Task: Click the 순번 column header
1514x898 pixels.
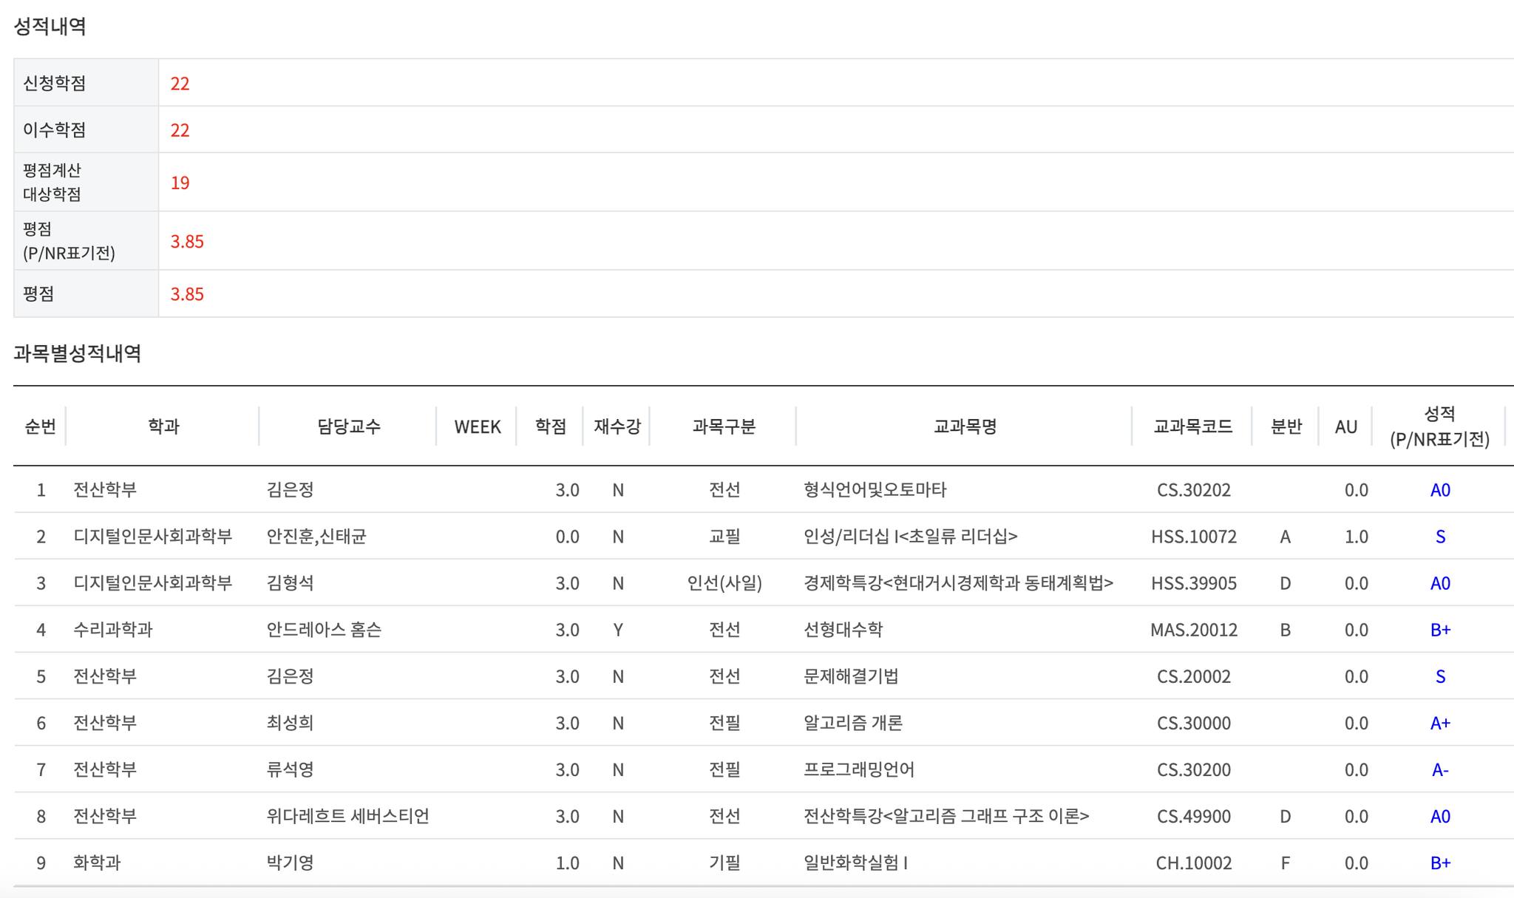Action: [x=40, y=426]
